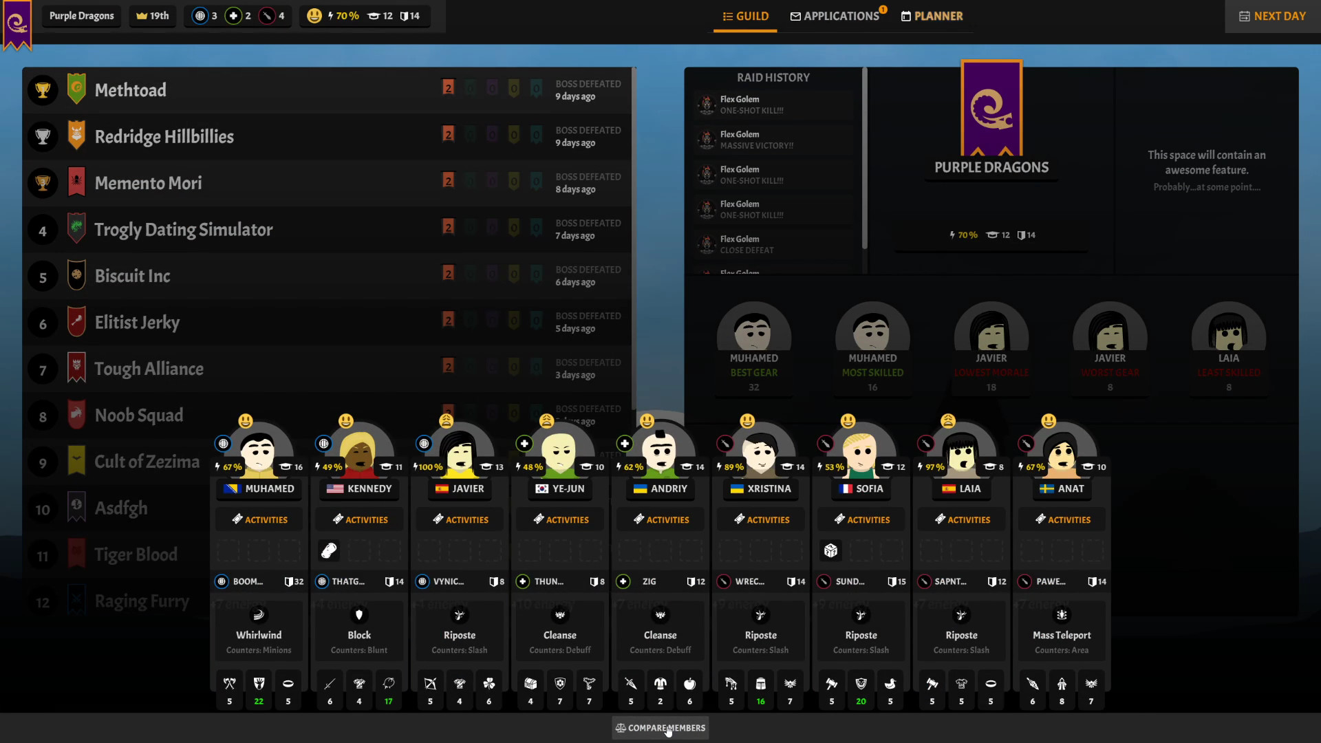
Task: Click the green healer cross icon showing 2
Action: [235, 16]
